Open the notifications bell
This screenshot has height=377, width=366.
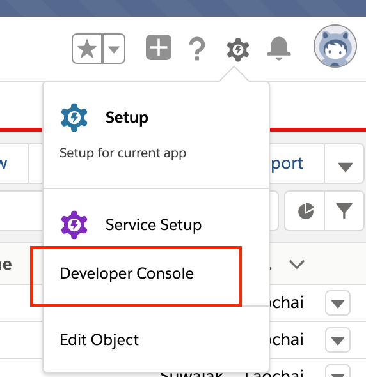click(x=279, y=49)
